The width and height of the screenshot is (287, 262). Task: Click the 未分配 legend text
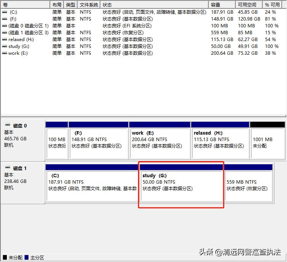[15, 257]
